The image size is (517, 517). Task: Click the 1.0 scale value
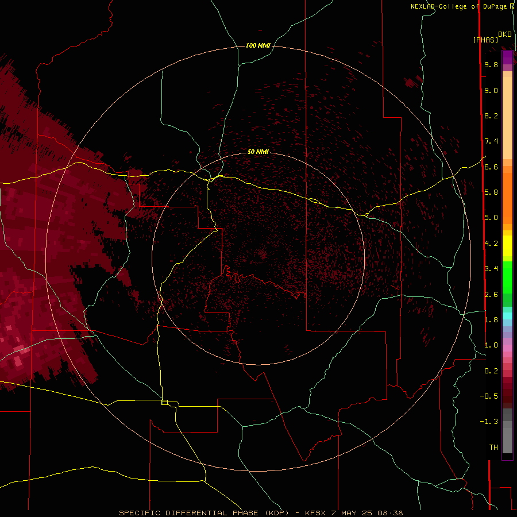(x=491, y=345)
